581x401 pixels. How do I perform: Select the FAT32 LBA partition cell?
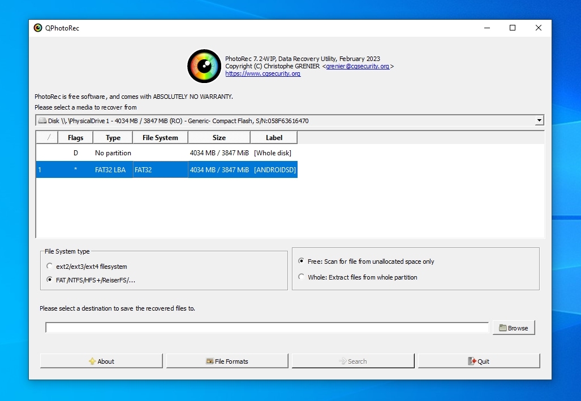[113, 170]
